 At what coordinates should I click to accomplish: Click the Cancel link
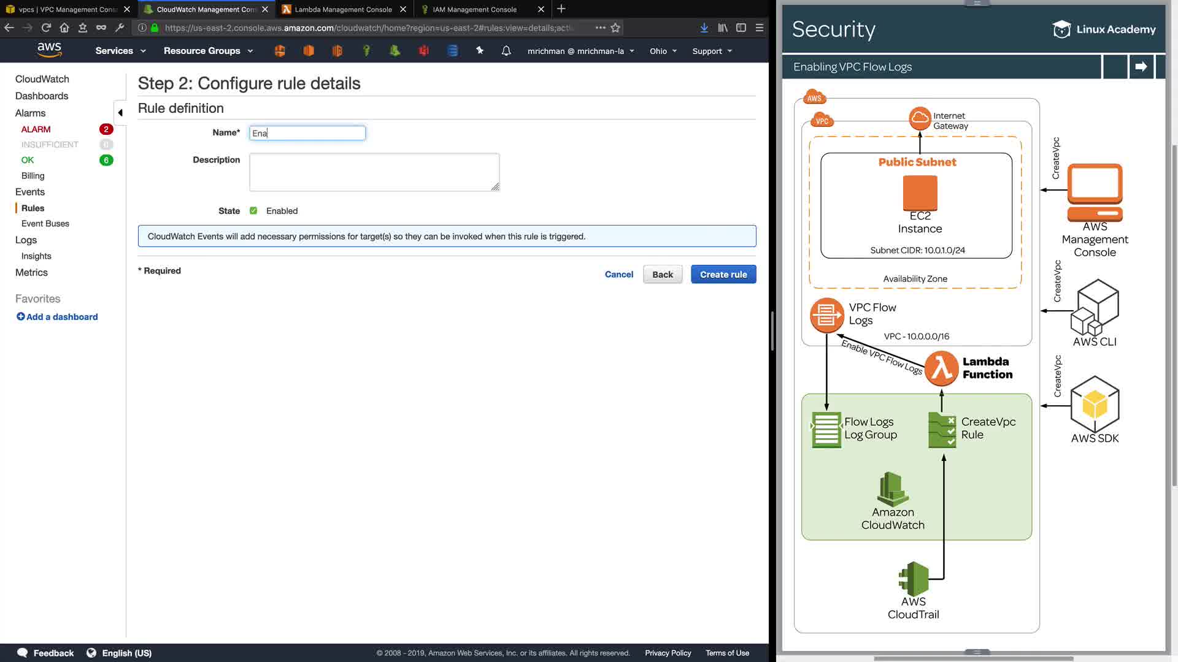[618, 275]
